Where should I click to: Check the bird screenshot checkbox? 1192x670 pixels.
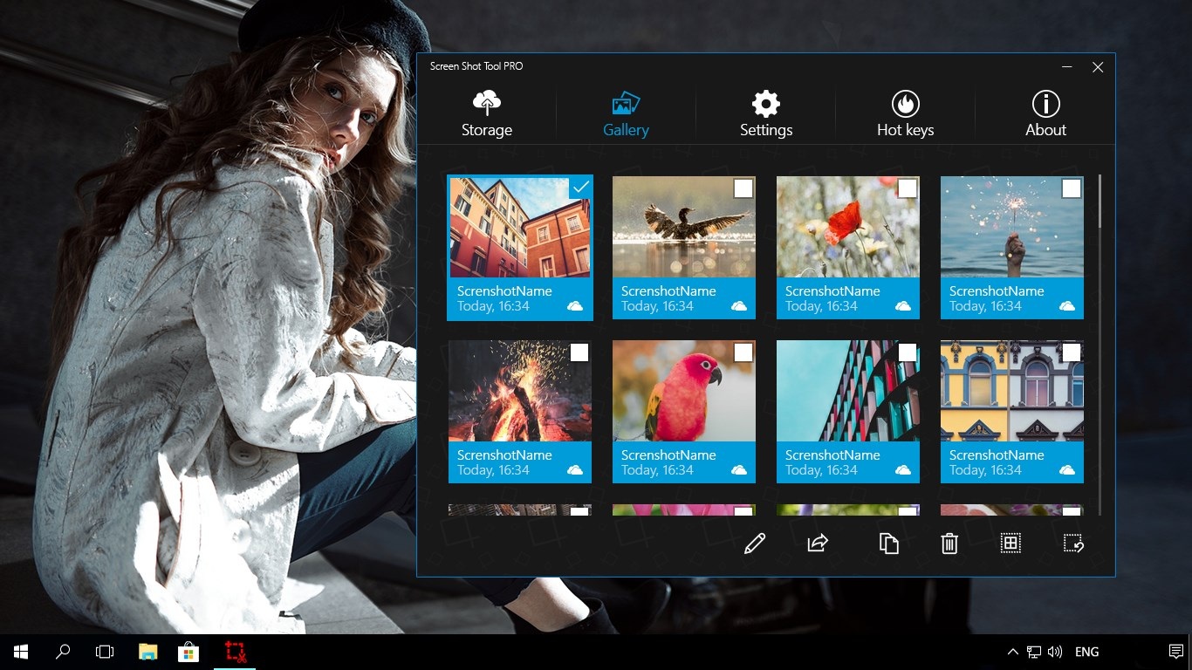743,188
